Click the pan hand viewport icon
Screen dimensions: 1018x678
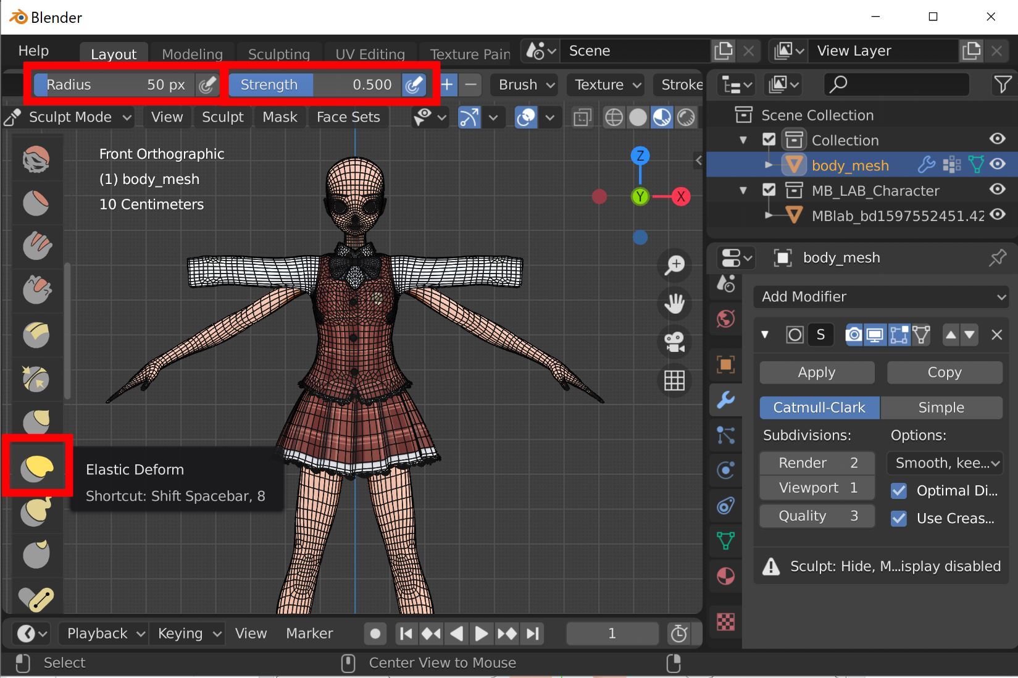coord(674,303)
